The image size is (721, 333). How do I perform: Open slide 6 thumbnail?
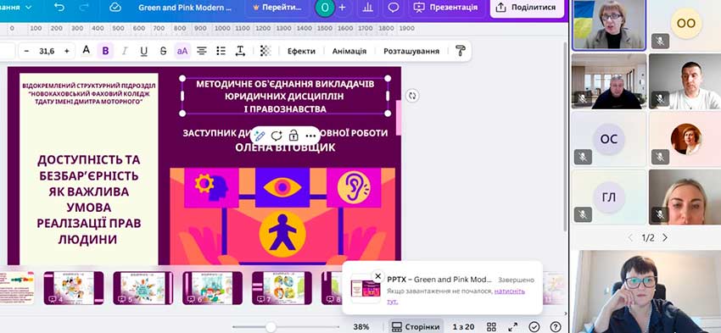tap(212, 287)
